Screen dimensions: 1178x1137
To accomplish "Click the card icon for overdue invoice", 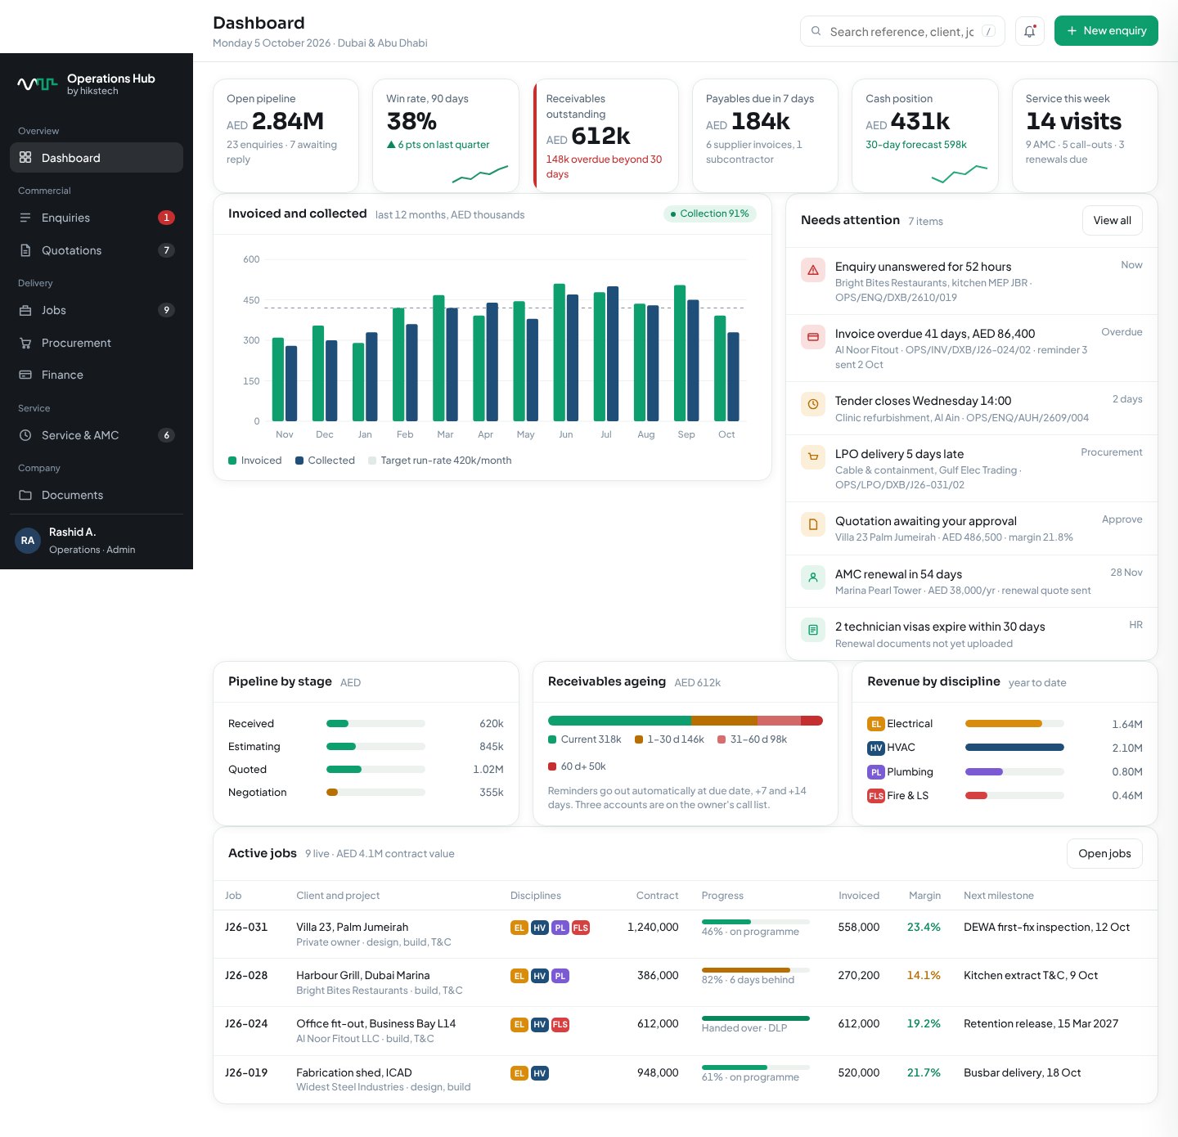I will point(813,337).
